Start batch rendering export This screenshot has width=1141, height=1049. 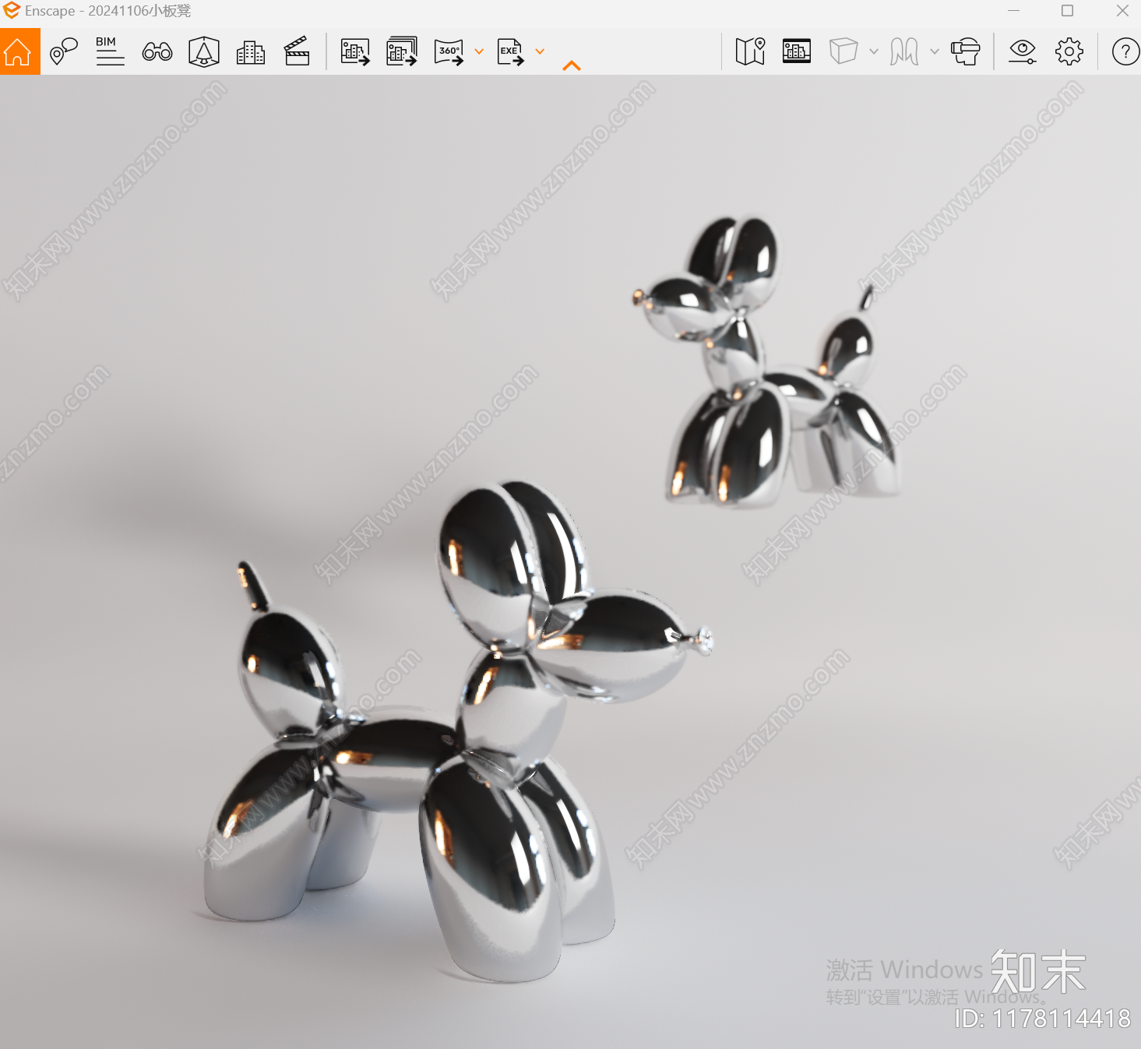coord(402,52)
